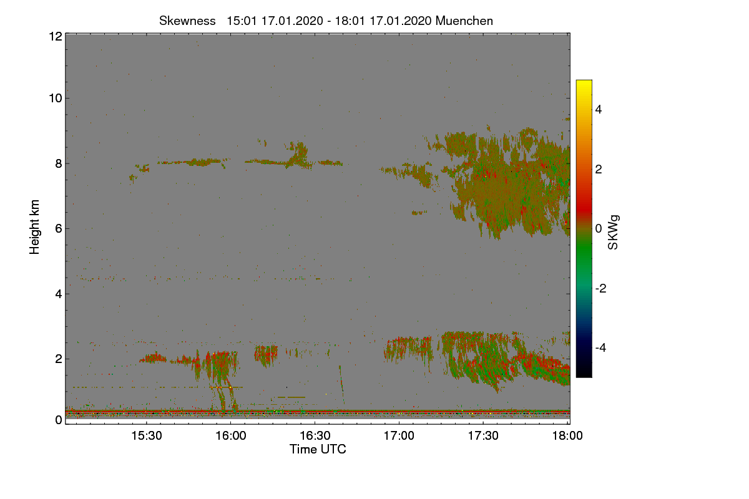This screenshot has height=499, width=749.
Task: Click the height axis value 8
Action: click(58, 163)
